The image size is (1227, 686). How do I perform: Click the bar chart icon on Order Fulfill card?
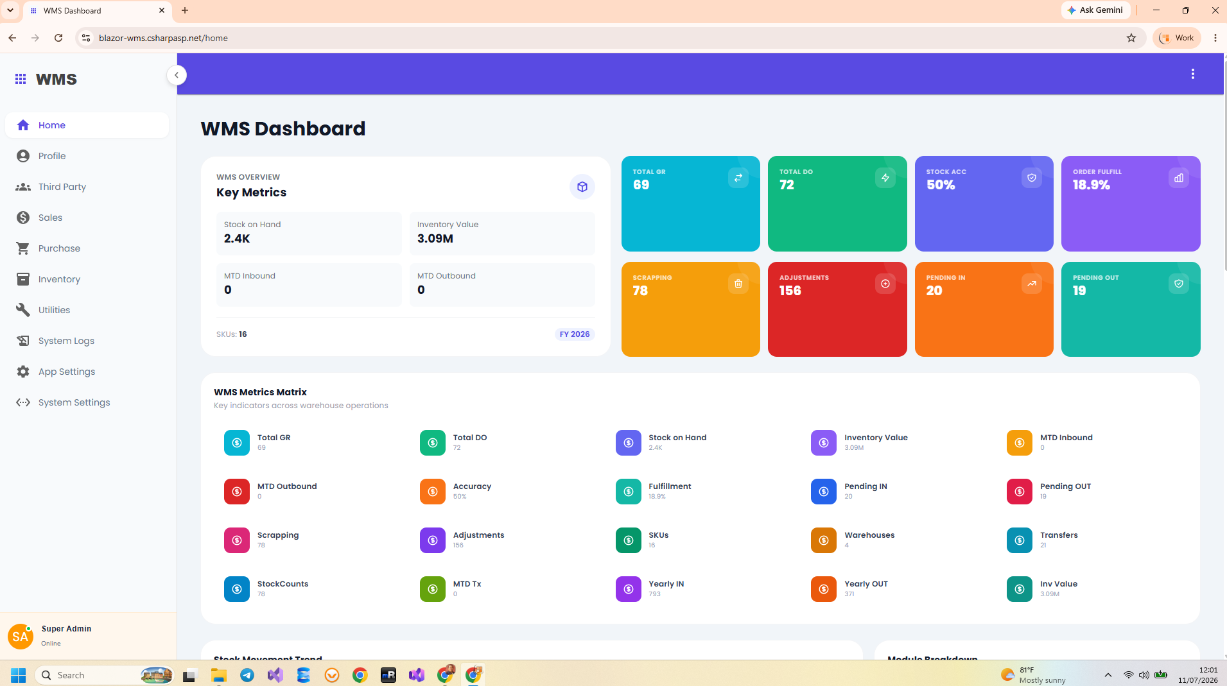pyautogui.click(x=1178, y=178)
